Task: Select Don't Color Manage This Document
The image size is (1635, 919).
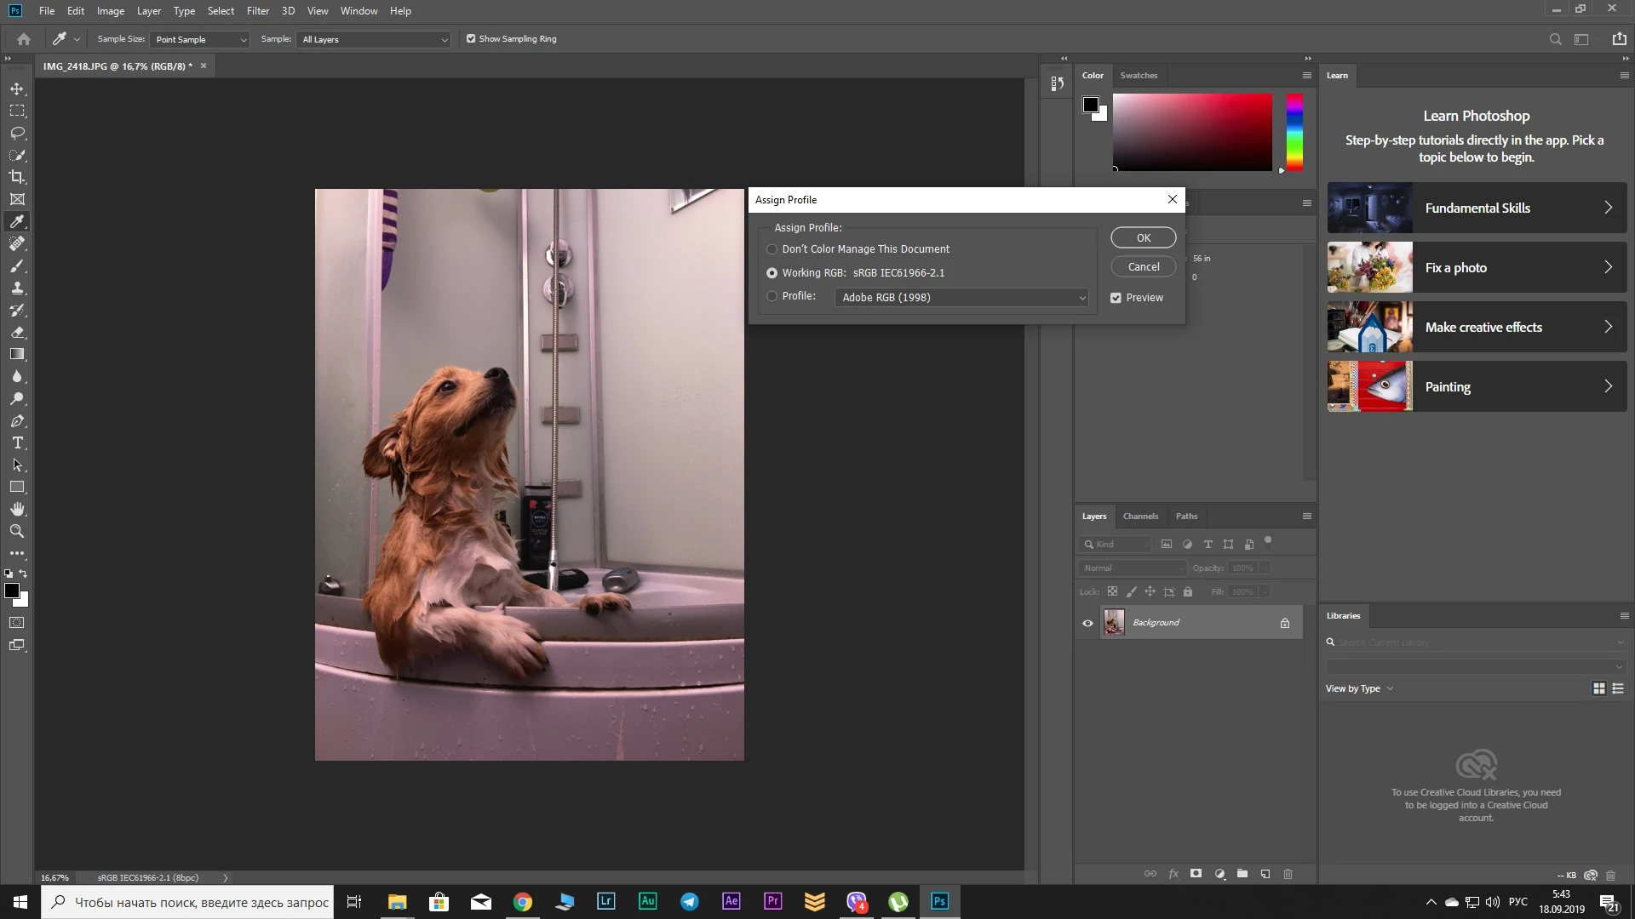Action: pos(772,249)
